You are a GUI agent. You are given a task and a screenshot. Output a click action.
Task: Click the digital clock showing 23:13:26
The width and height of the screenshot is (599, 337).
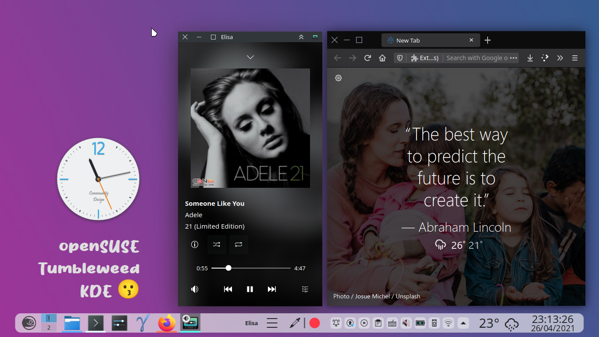(x=553, y=323)
